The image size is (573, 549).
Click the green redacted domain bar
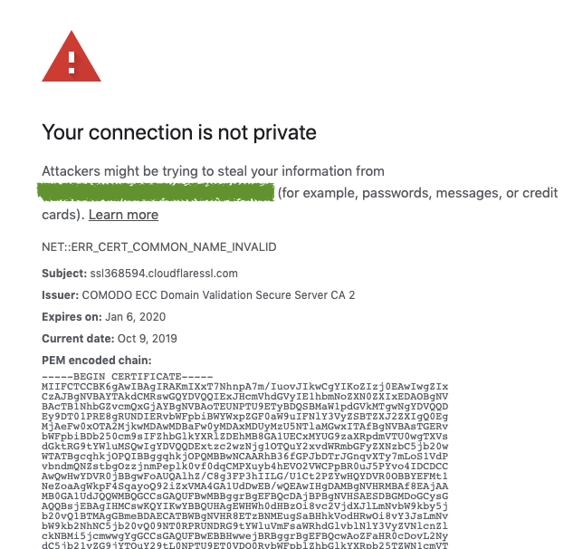point(158,192)
